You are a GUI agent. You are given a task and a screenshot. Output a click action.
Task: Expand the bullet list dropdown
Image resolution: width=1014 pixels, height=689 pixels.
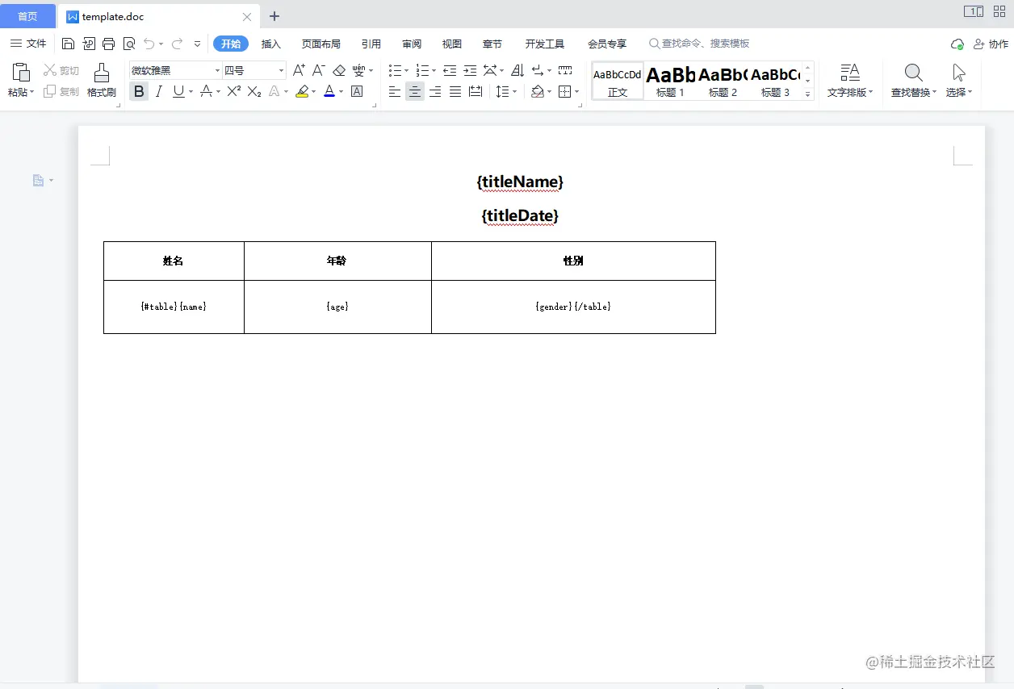[x=406, y=71]
